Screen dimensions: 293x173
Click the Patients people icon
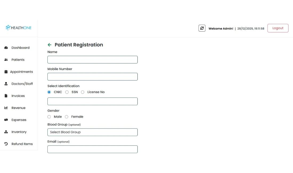coord(6,60)
